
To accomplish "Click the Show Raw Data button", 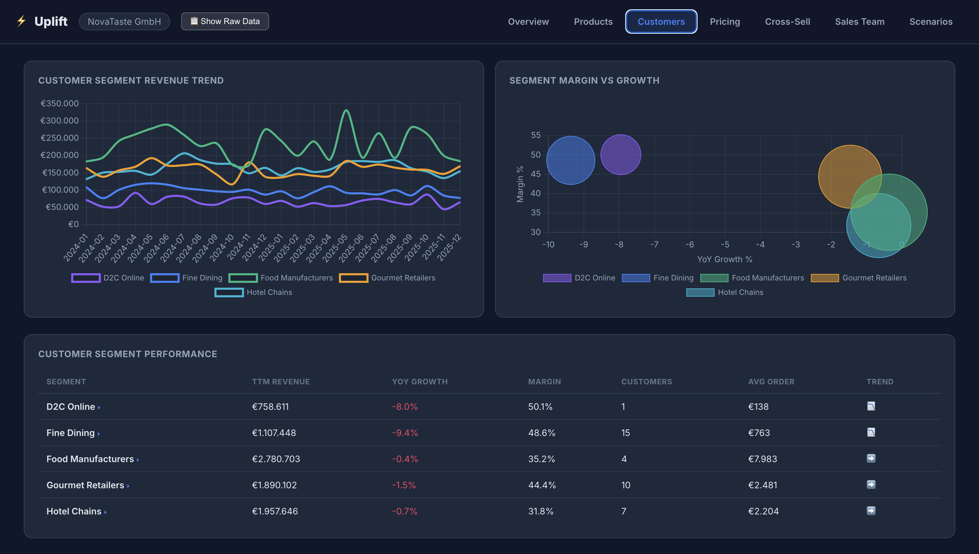I will coord(225,21).
